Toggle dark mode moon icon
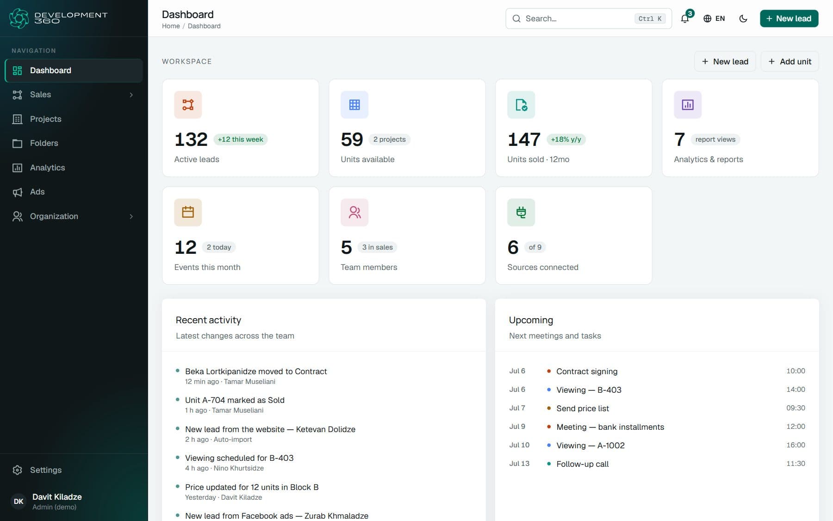 click(x=743, y=19)
